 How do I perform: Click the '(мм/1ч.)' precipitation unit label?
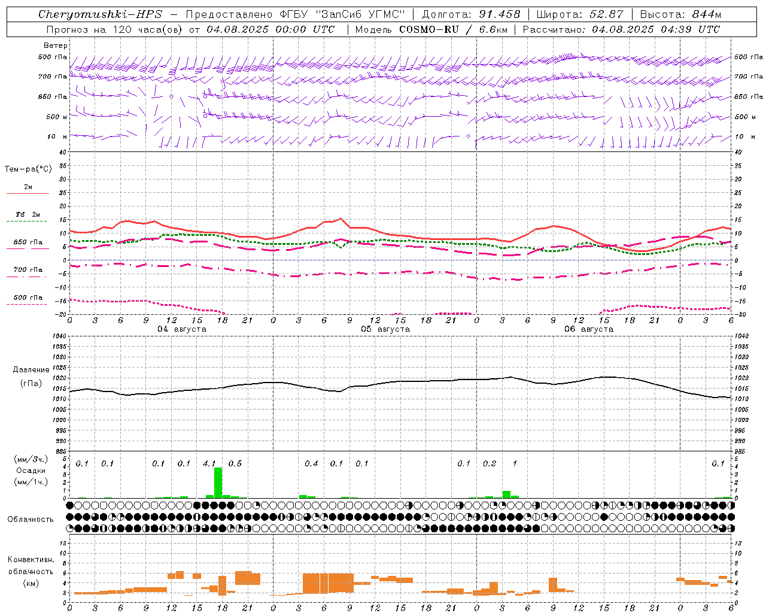coord(31,482)
